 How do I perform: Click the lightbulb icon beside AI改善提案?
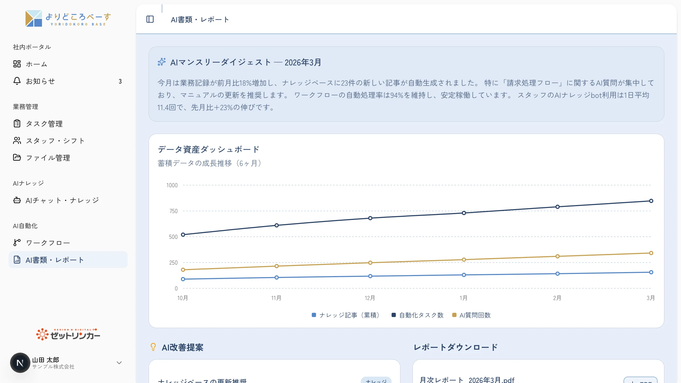[x=153, y=347]
